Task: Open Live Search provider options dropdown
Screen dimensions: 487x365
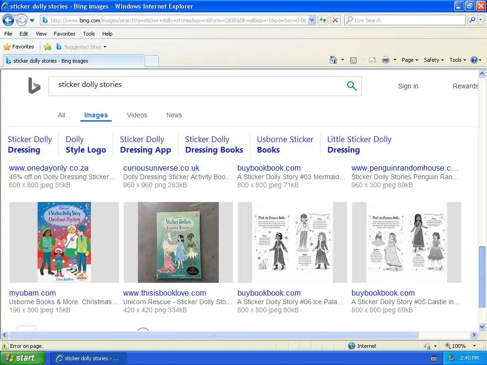Action: 480,20
